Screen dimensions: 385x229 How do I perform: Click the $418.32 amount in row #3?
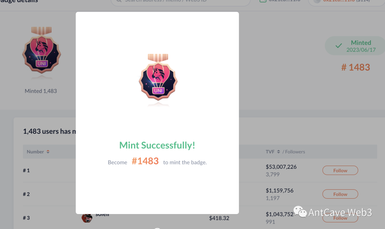click(x=219, y=218)
